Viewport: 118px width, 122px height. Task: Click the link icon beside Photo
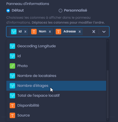click(x=12, y=66)
